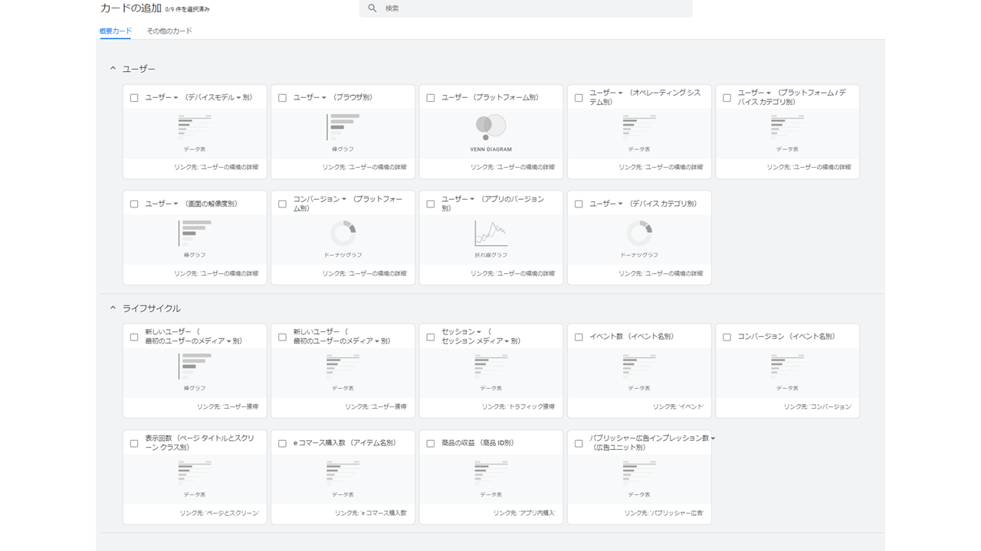Switch to the その他のカード tab

(169, 31)
